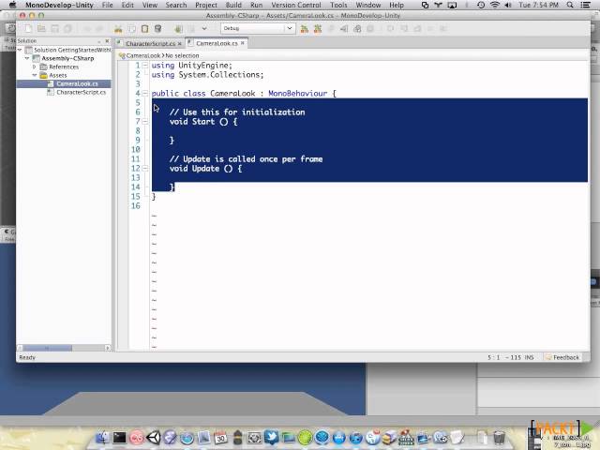The image size is (600, 450).
Task: Click the volume icon in menu bar
Action: coord(508,5)
